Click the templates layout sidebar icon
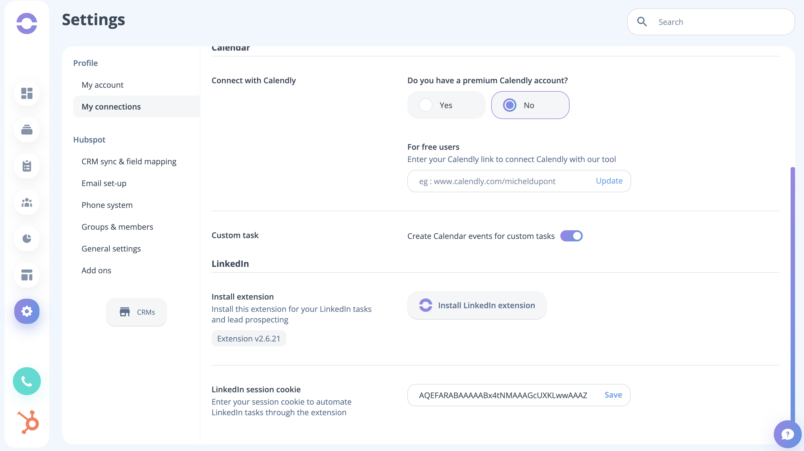Viewport: 804px width, 451px height. click(x=27, y=275)
